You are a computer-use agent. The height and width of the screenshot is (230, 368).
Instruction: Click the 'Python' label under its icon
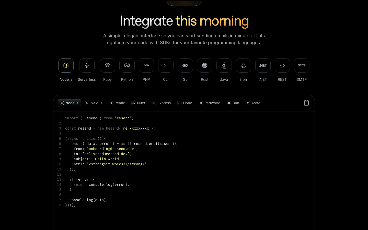click(127, 79)
